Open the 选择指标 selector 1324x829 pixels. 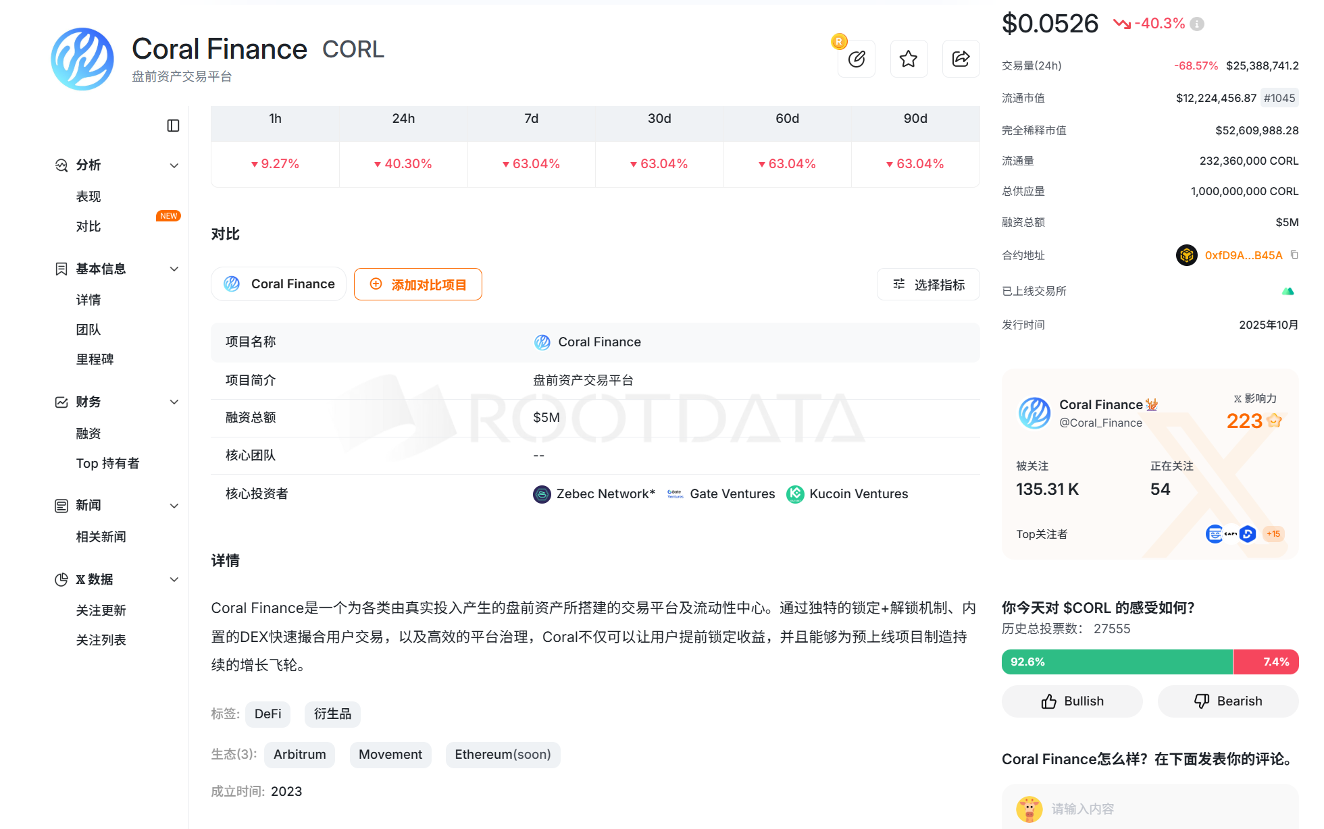click(x=928, y=284)
